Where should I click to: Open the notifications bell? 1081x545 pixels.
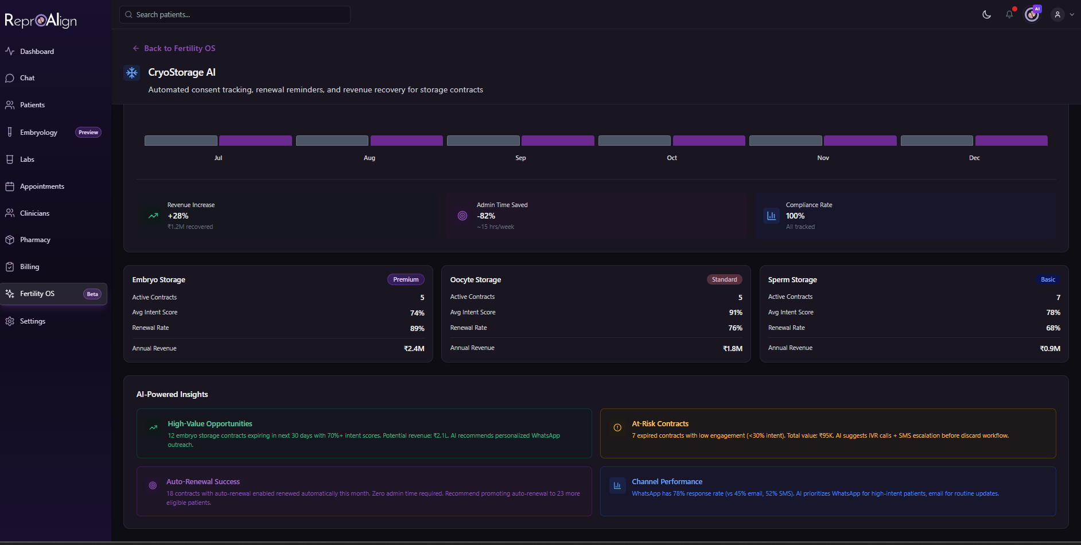pyautogui.click(x=1009, y=15)
